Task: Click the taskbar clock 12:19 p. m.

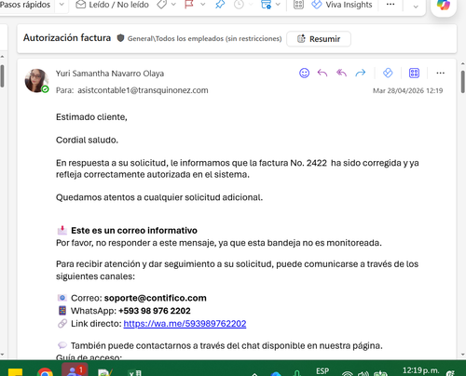Action: click(420, 370)
